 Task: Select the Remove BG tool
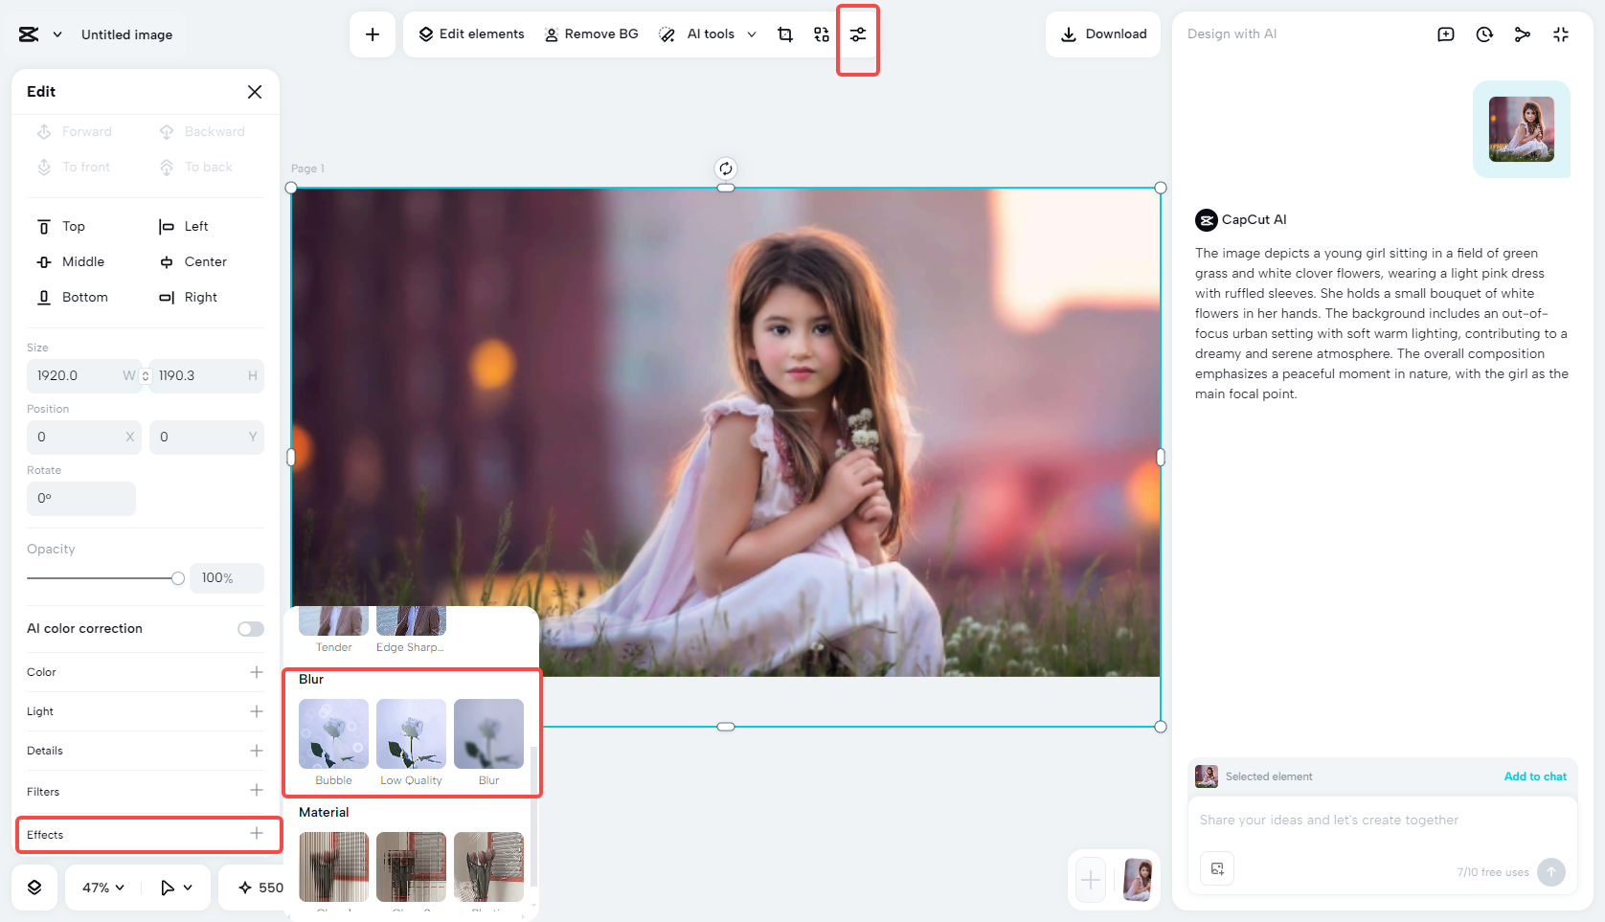tap(592, 34)
